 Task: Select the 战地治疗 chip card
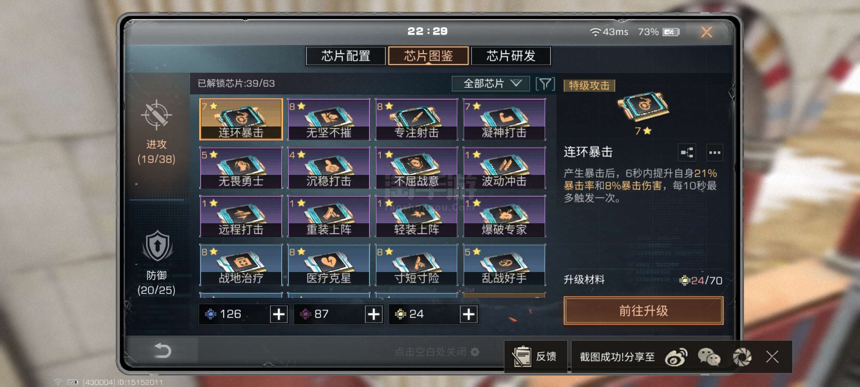(241, 265)
